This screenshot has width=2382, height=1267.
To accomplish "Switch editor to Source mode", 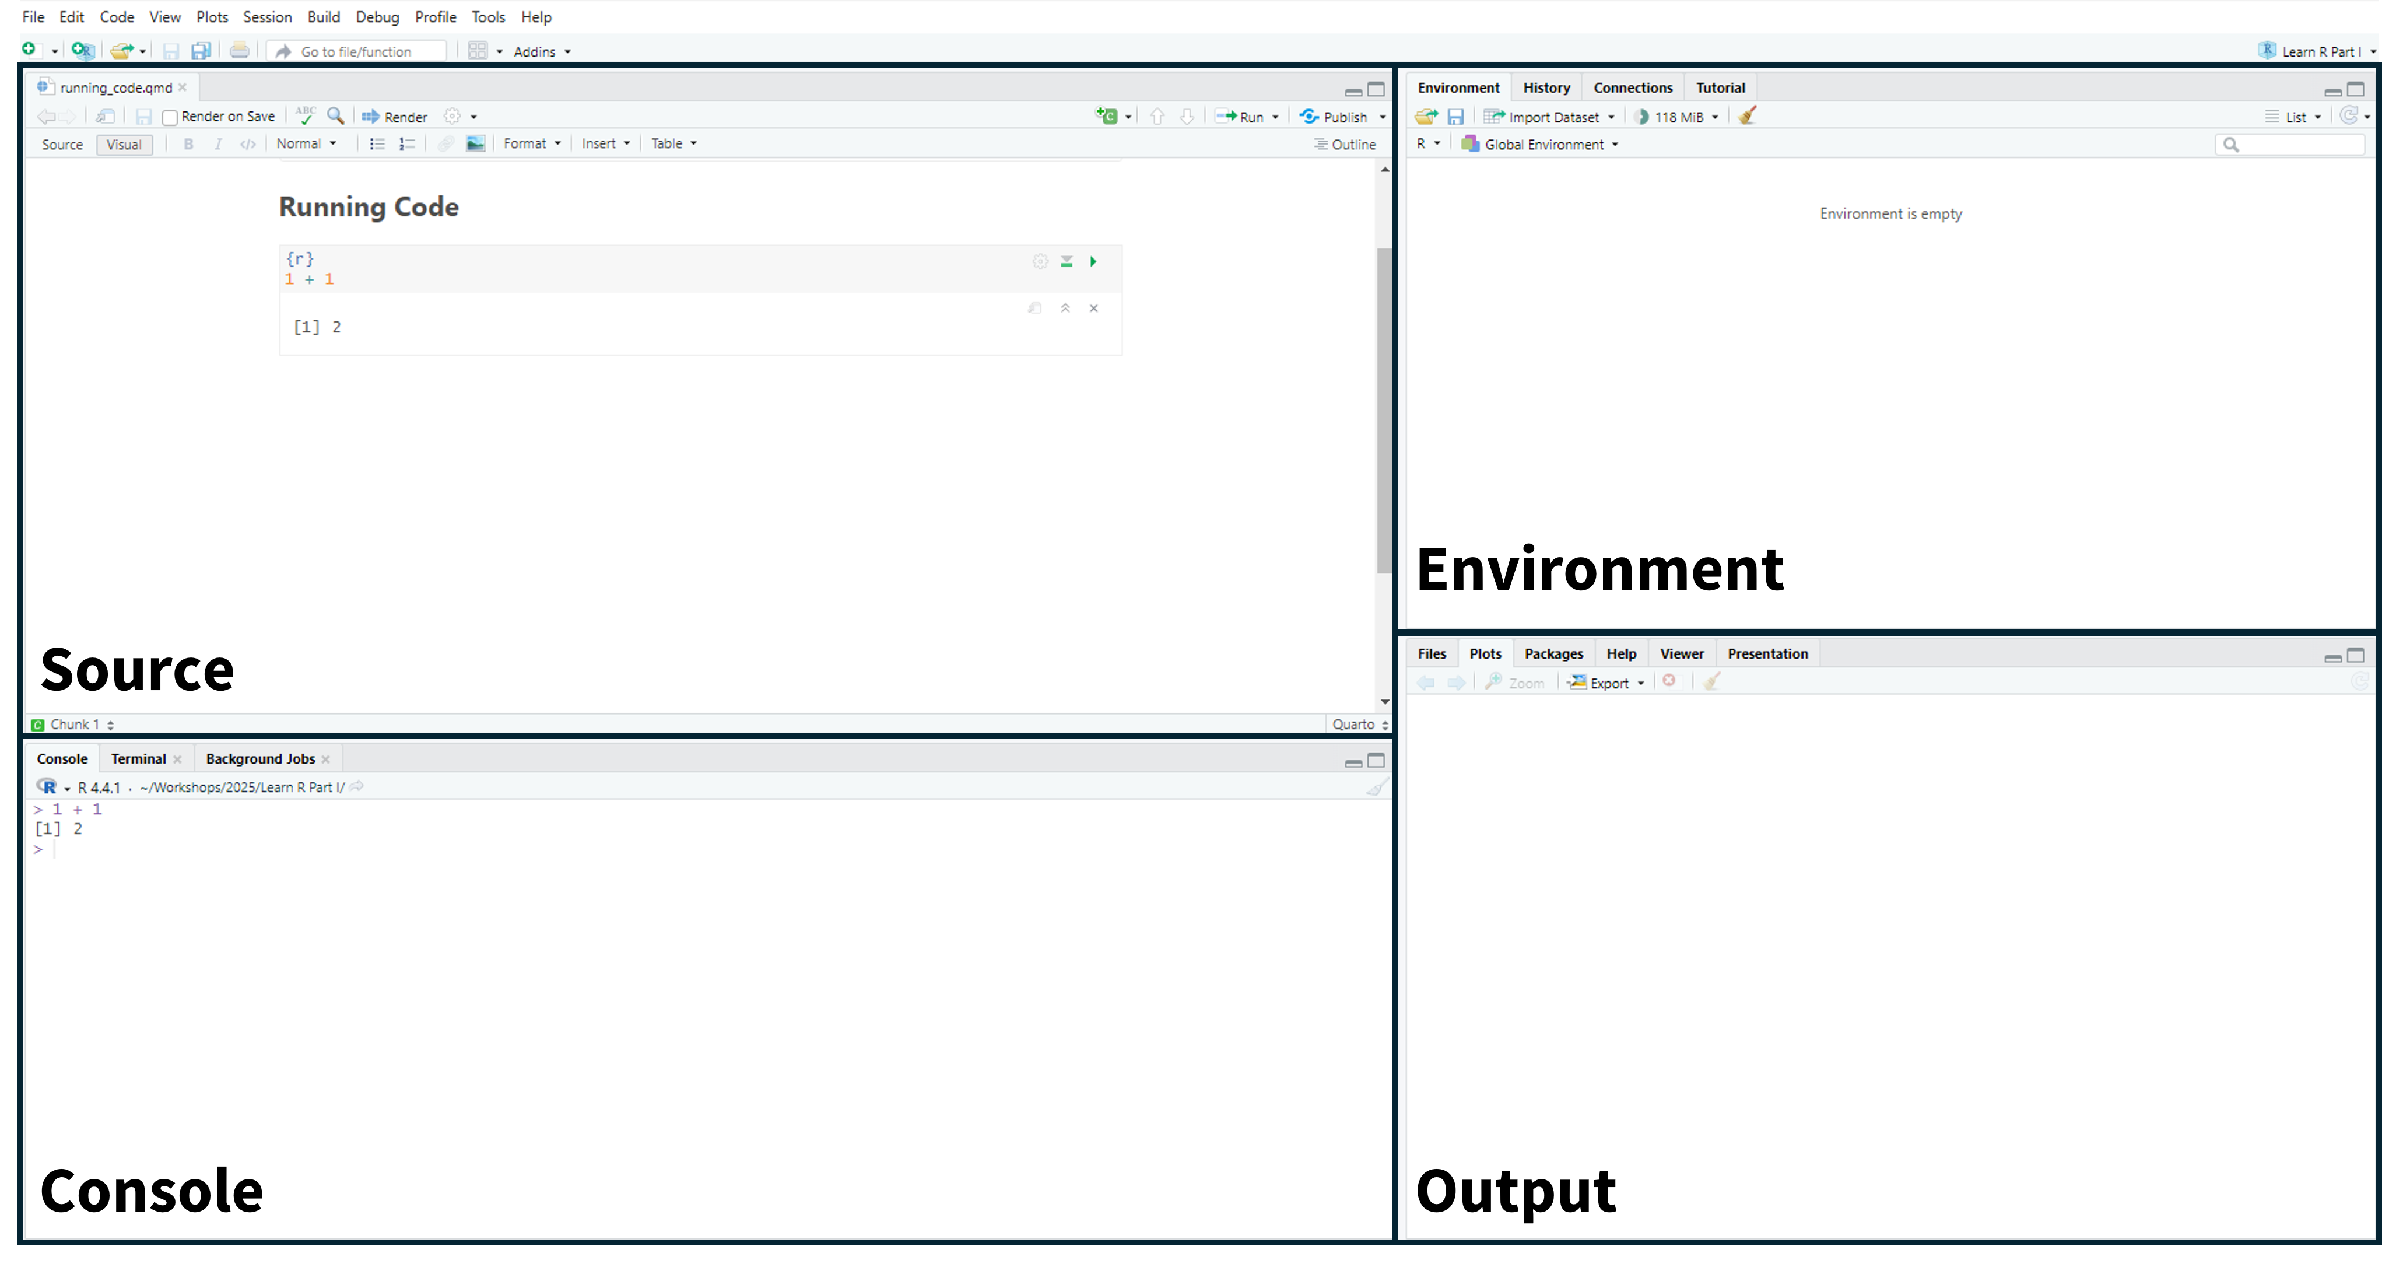I will 62,144.
